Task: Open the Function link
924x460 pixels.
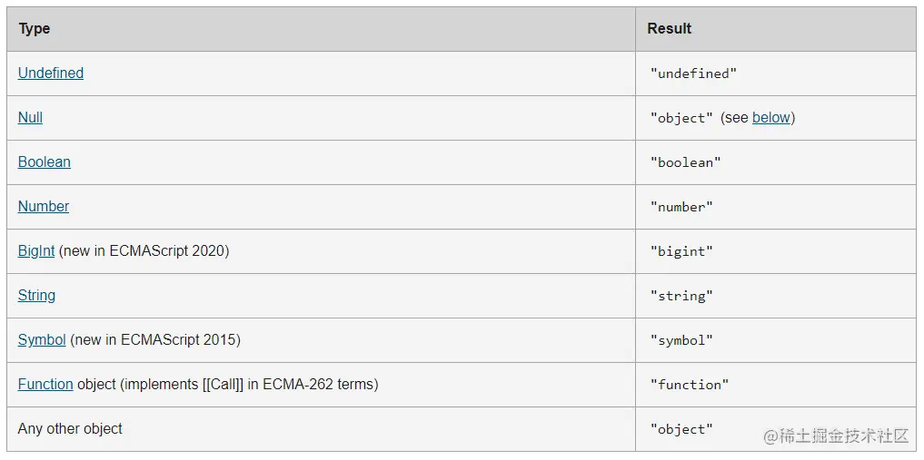Action: 45,384
